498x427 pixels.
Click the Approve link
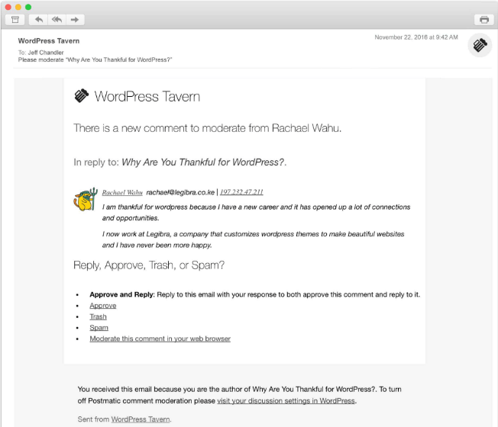(103, 306)
